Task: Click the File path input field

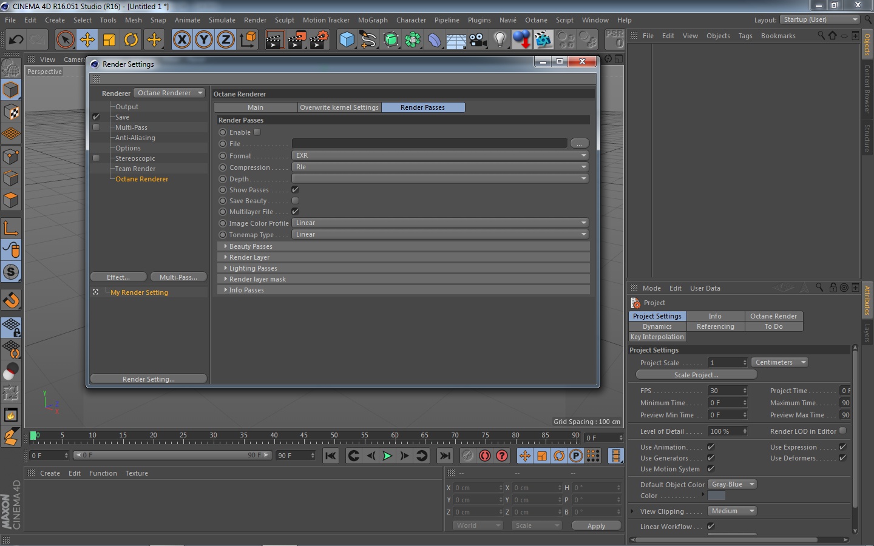Action: click(430, 144)
